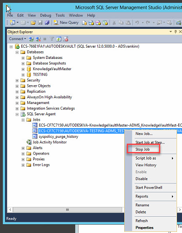Viewport: 182px width, 233px height.
Task: Click the Object Explorer Refresh icon
Action: pos(59,39)
